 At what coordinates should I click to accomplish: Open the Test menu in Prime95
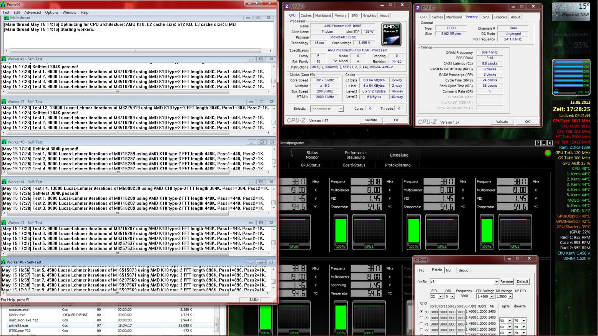6,12
